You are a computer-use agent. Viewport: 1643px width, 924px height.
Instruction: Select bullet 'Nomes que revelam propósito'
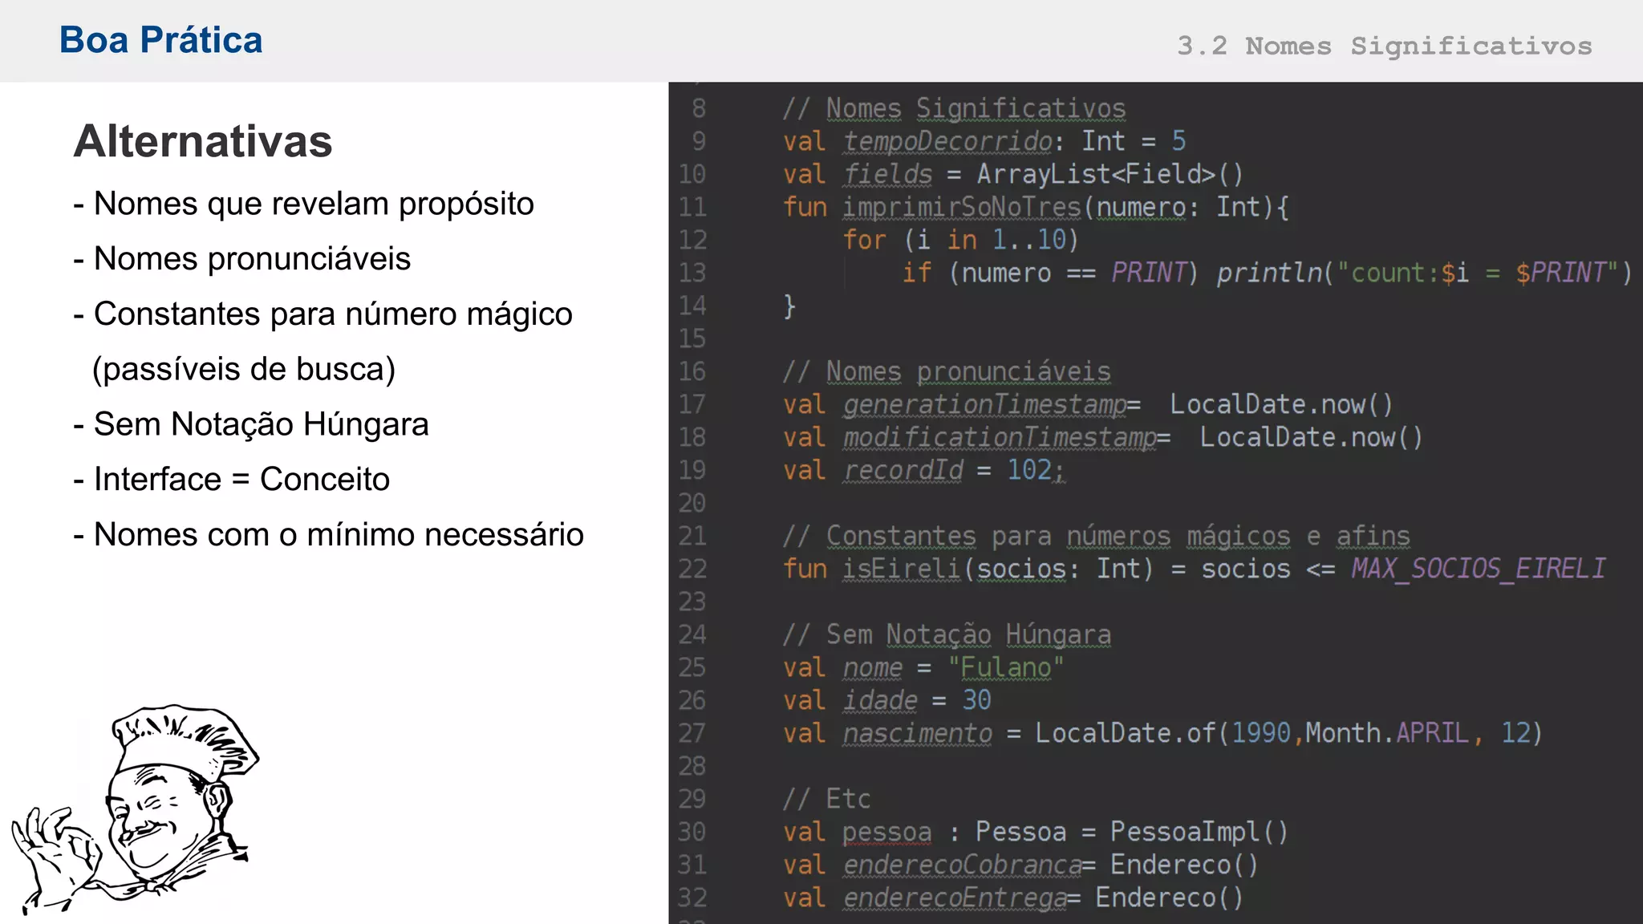(x=313, y=204)
